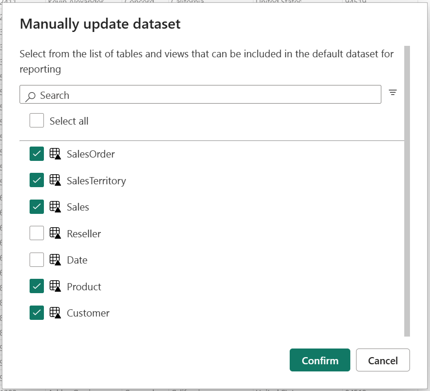
Task: Click the Date table icon
Action: (x=56, y=260)
